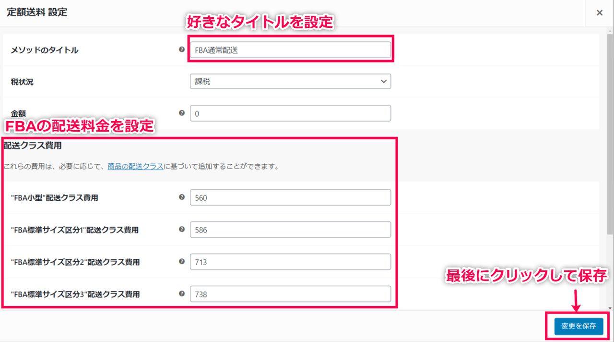Image resolution: width=614 pixels, height=342 pixels.
Task: Close the 定額送料 設定 dialog
Action: pos(600,13)
